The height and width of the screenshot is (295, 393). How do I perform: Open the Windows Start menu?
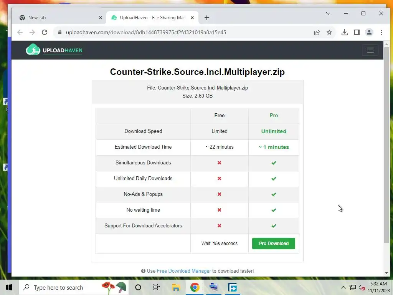point(9,287)
